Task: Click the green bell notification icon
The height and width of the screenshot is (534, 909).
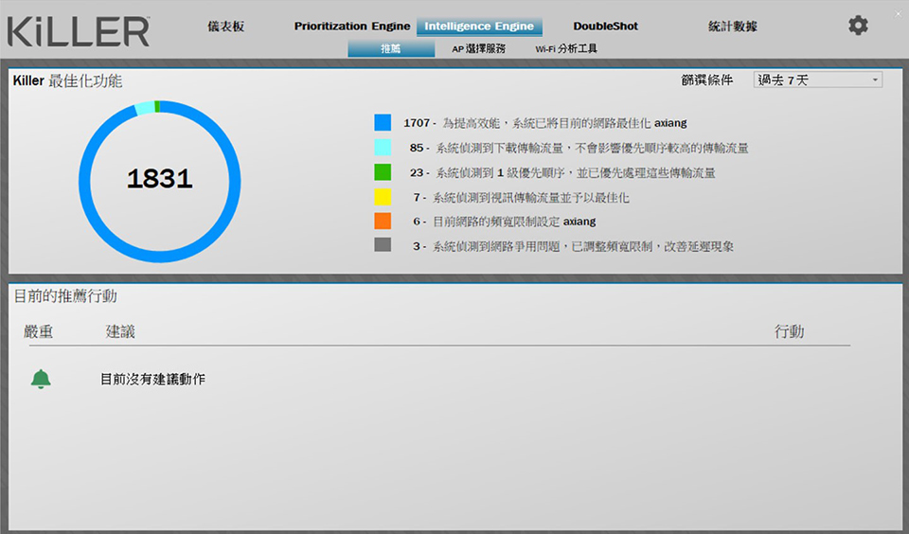Action: (41, 379)
